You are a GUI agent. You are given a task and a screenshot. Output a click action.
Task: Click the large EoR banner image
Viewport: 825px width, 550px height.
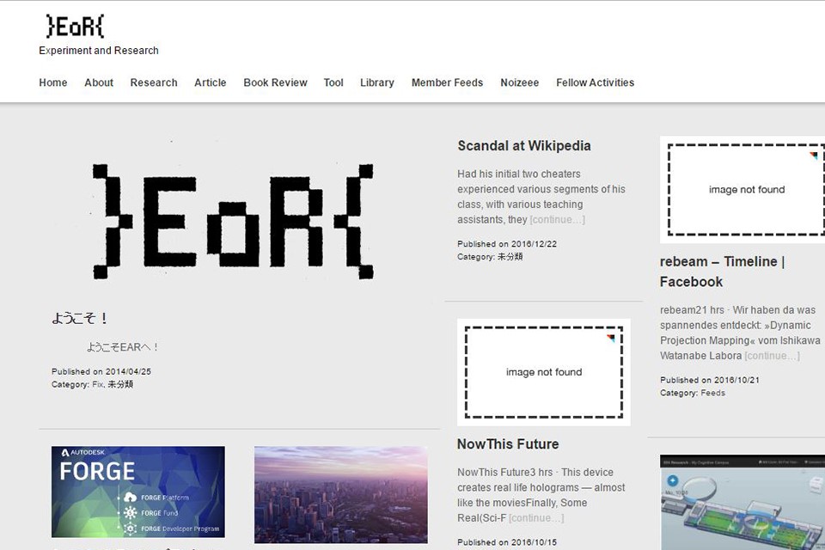(233, 221)
